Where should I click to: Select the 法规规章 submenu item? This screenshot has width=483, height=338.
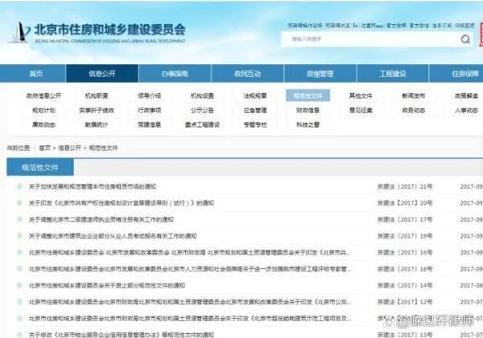pyautogui.click(x=255, y=96)
